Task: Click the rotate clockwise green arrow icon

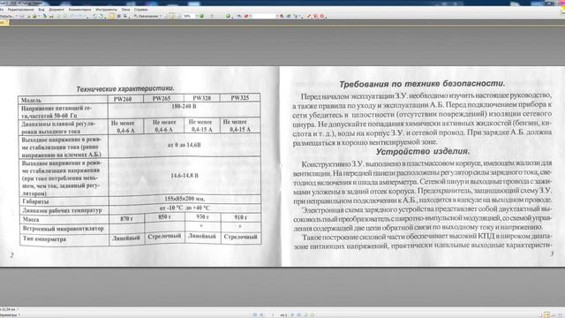Action: (102, 16)
